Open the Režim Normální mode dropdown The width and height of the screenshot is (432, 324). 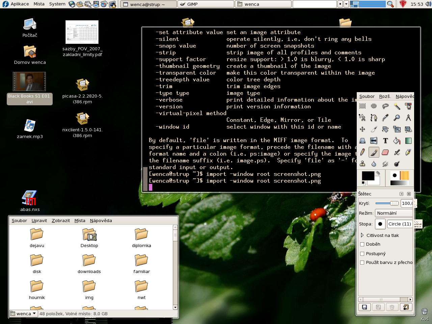[x=394, y=213]
